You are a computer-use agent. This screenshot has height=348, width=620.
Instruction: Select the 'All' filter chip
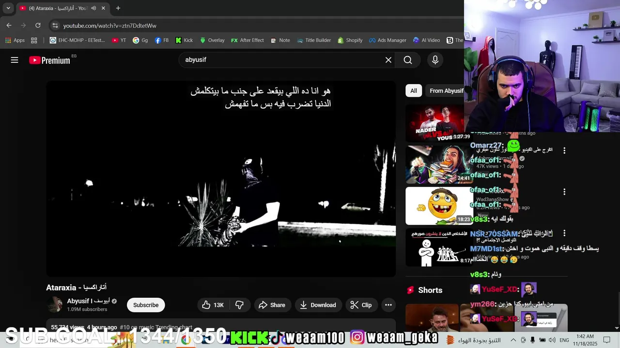coord(414,91)
